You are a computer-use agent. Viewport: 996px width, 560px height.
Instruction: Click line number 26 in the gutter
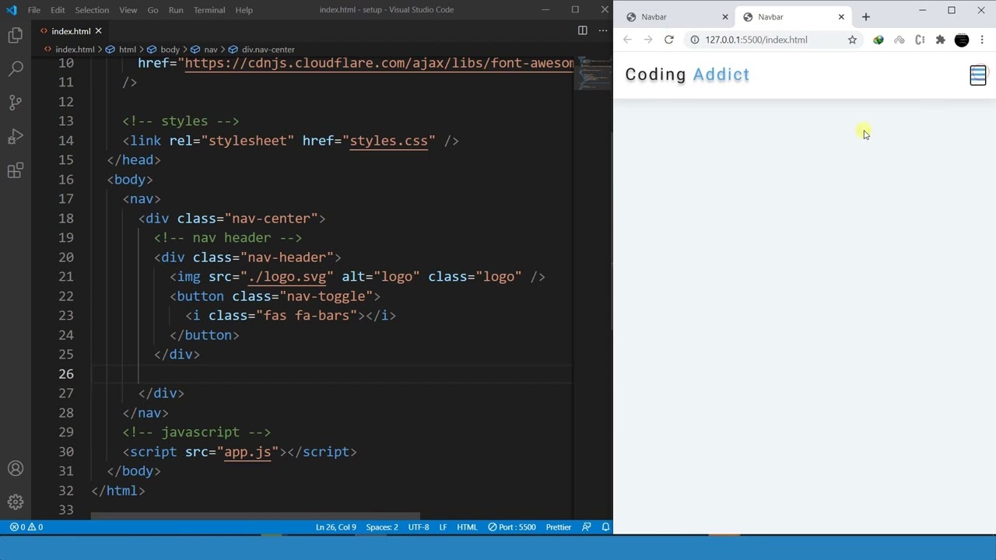click(65, 374)
